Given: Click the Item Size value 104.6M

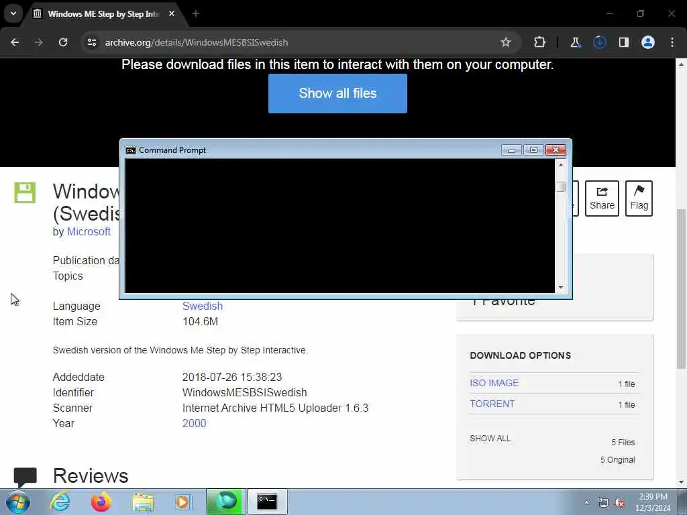Looking at the screenshot, I should pos(200,321).
